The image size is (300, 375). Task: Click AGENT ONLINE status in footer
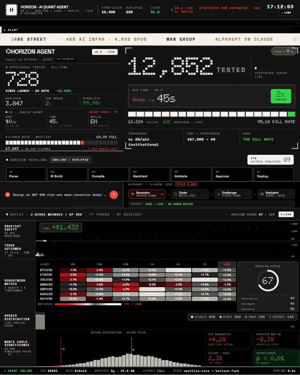18,371
